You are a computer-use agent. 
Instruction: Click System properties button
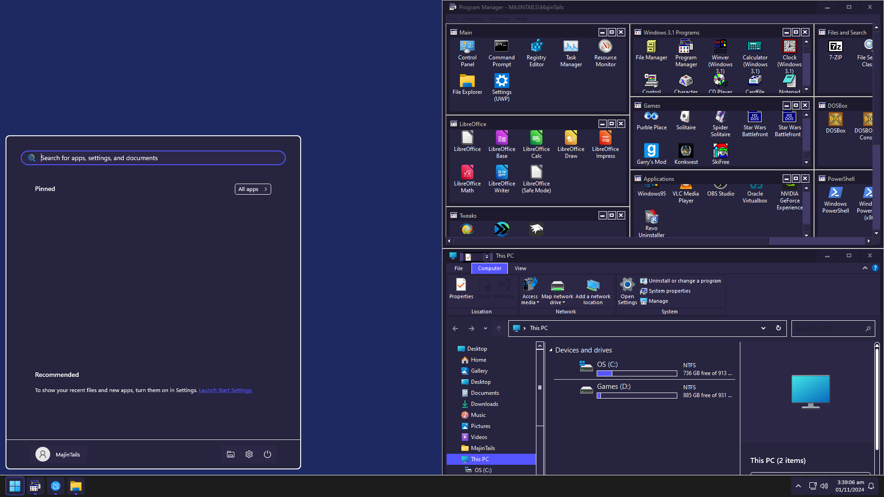coord(665,291)
